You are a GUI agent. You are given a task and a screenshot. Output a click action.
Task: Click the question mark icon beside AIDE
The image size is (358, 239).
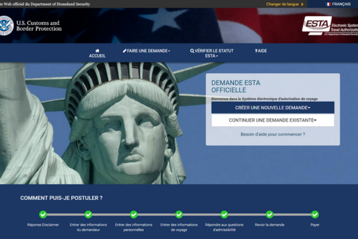point(256,51)
